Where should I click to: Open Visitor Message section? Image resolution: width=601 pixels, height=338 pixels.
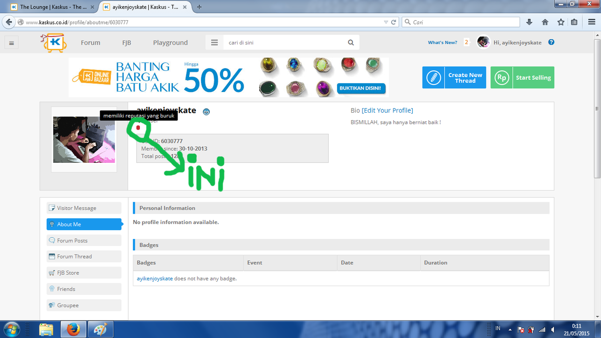tap(84, 208)
